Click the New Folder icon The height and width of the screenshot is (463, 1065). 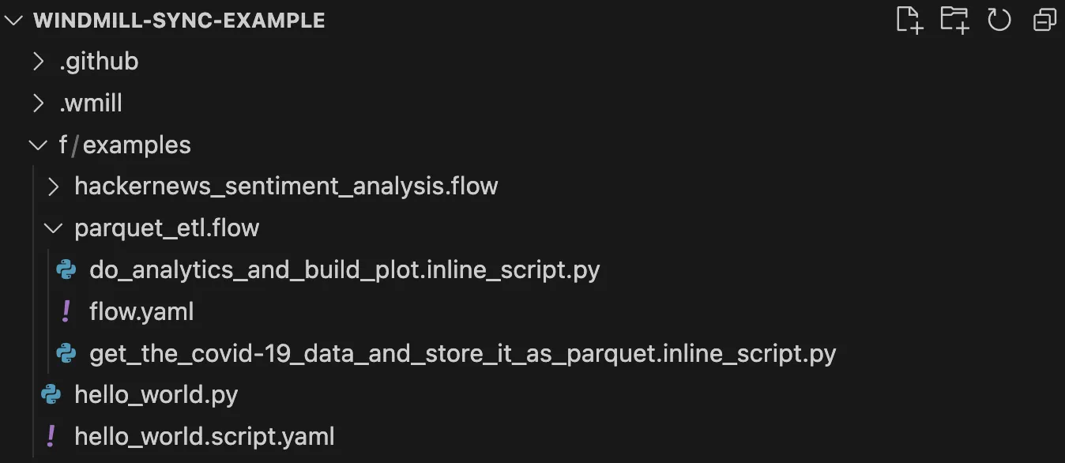[x=954, y=20]
